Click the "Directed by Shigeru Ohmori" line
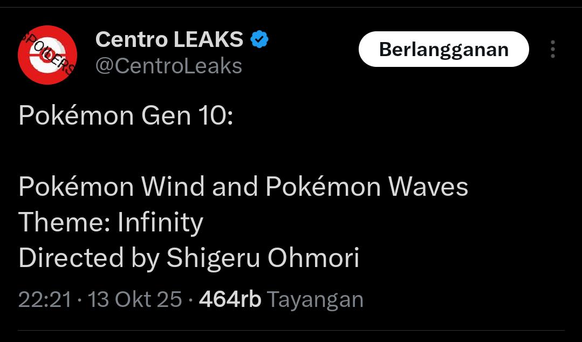Screen dimensions: 582x342 189,258
